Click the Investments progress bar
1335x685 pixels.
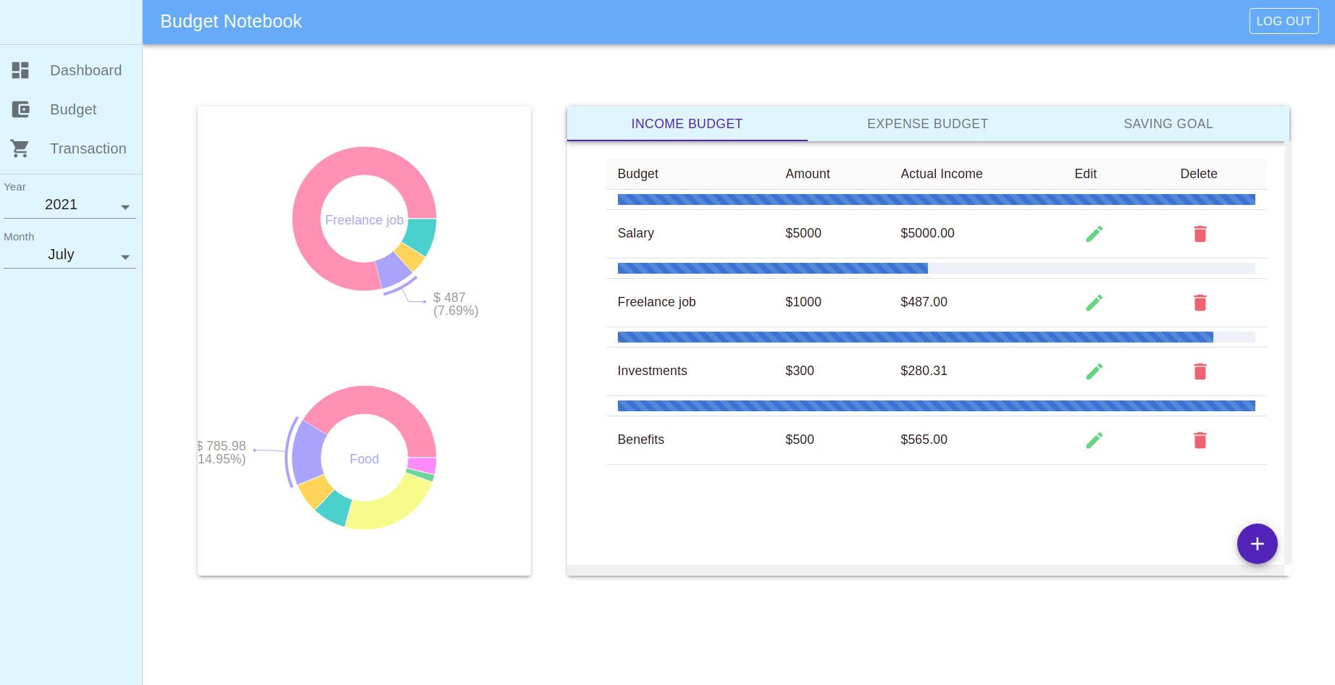click(x=936, y=337)
